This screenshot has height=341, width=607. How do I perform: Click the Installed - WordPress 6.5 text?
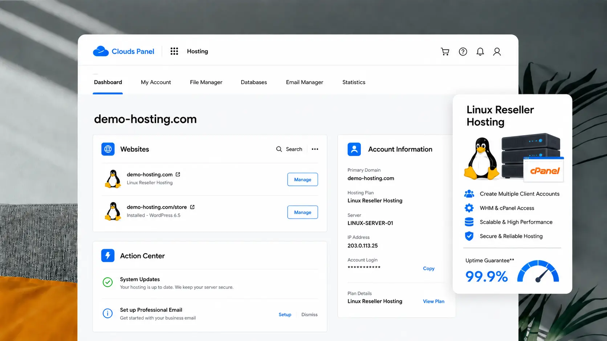coord(154,215)
